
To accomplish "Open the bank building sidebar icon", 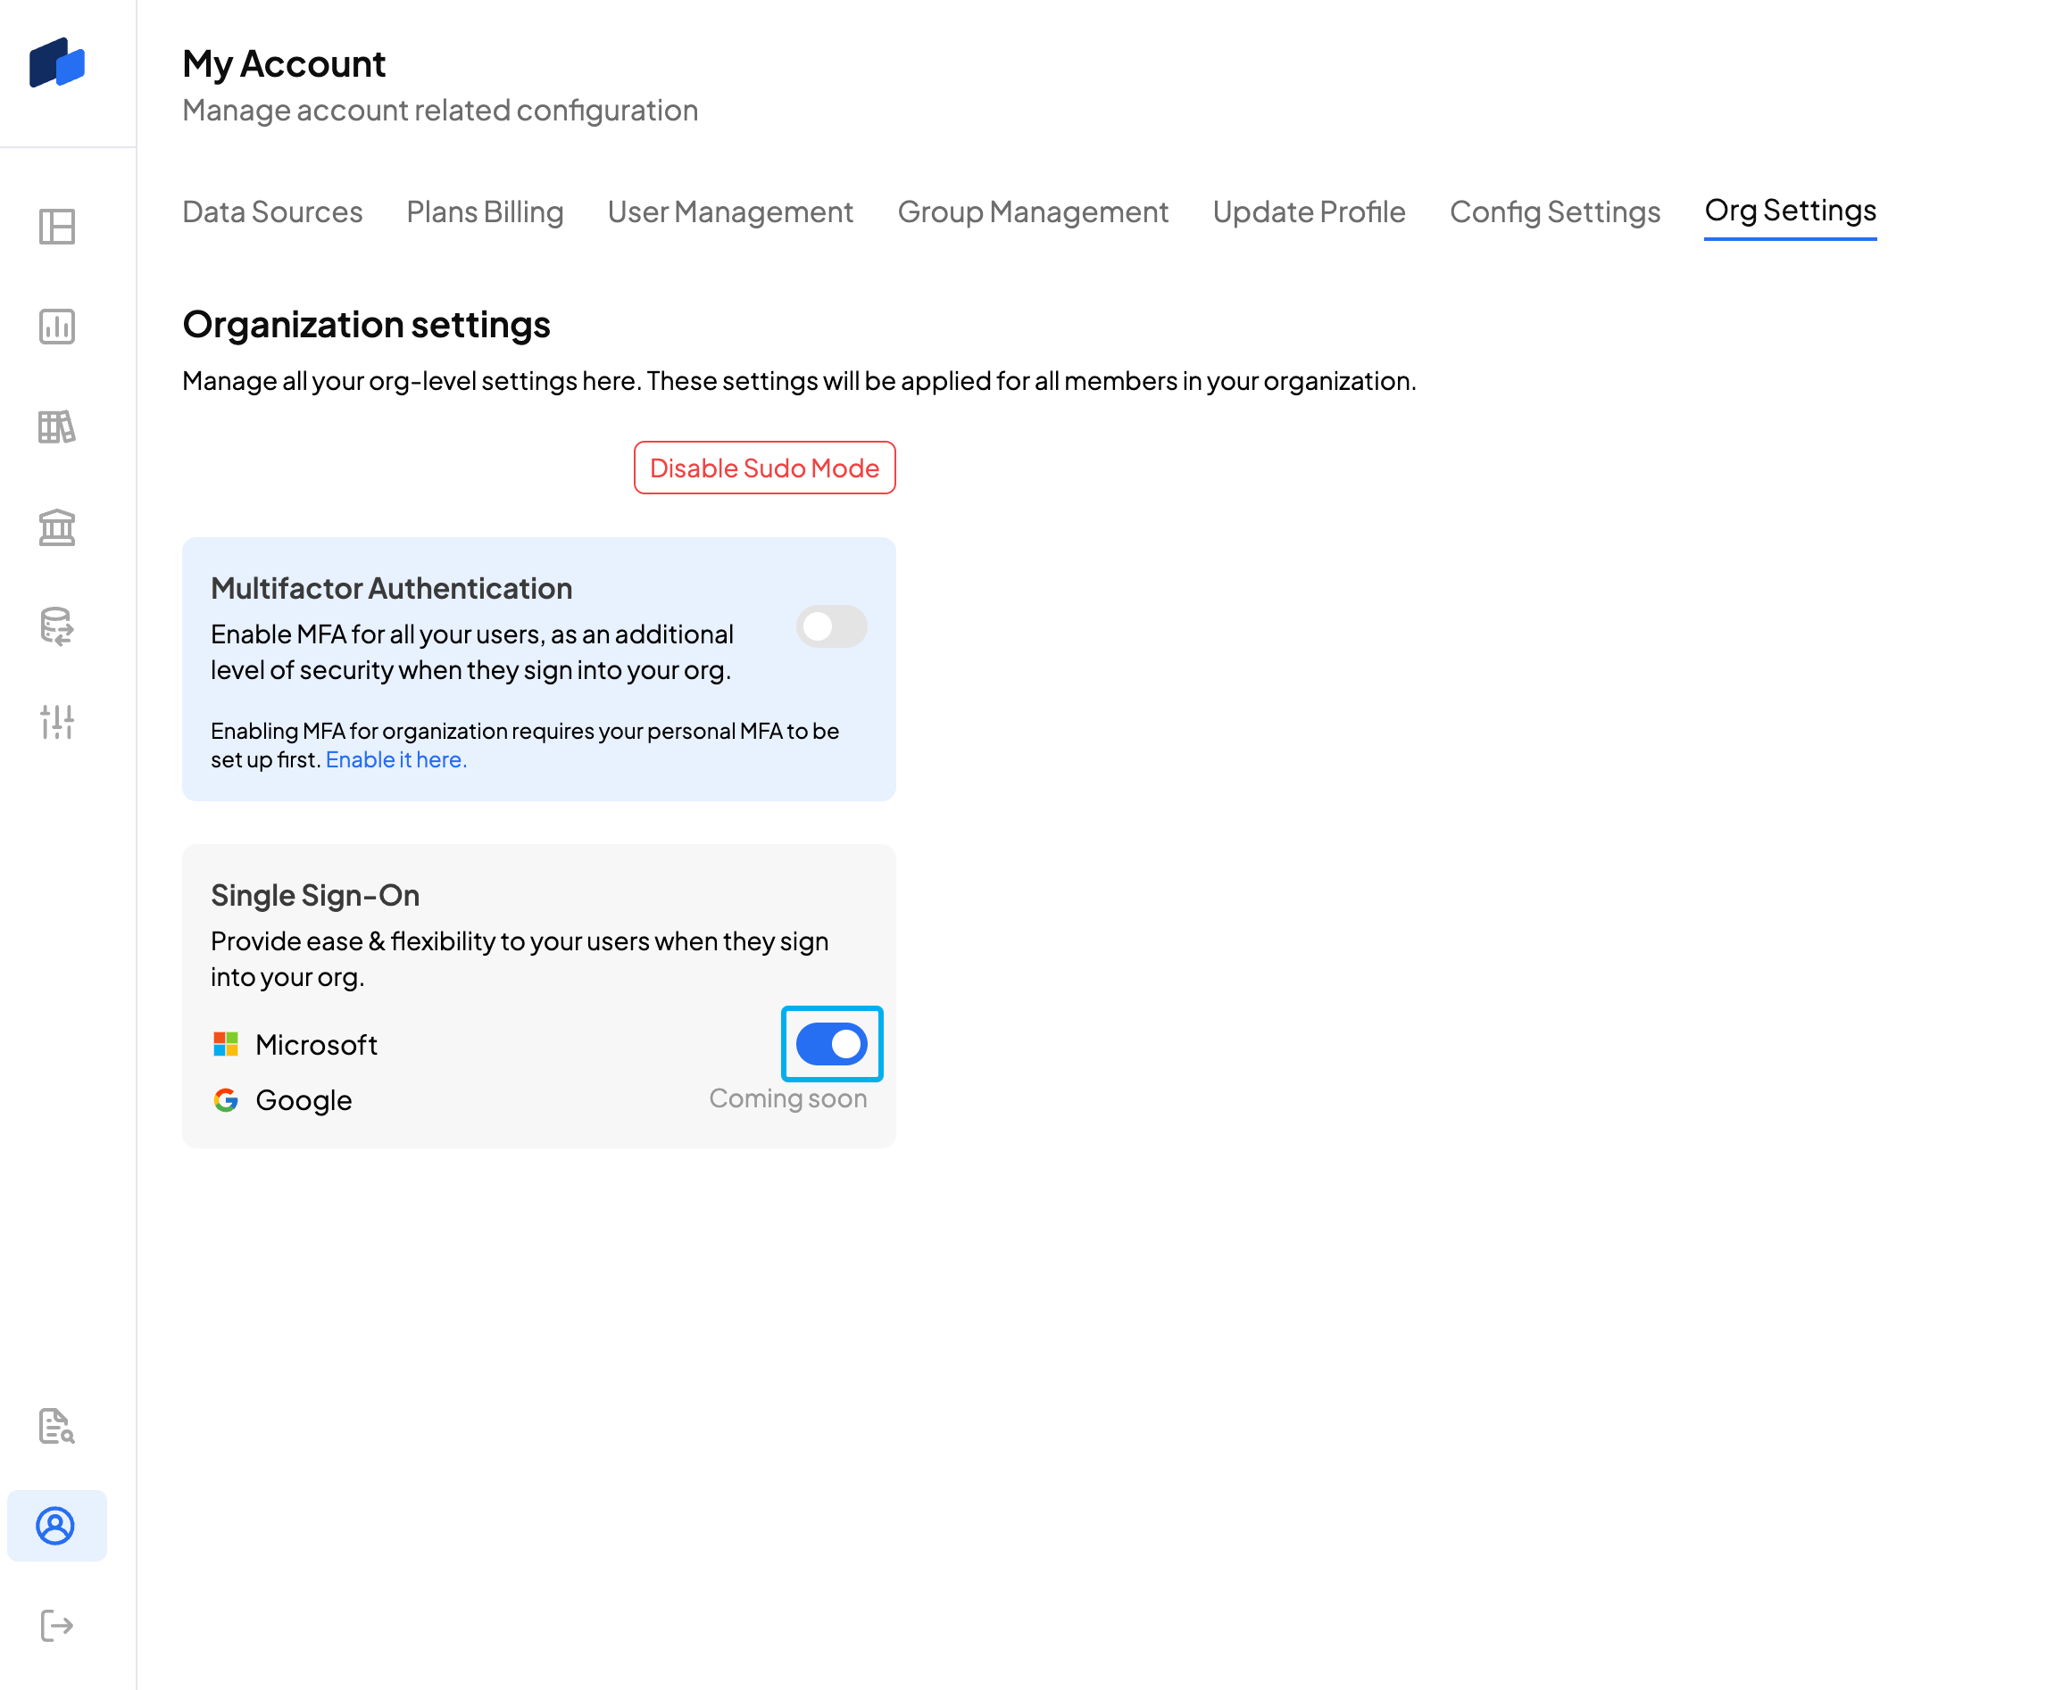I will (x=56, y=526).
